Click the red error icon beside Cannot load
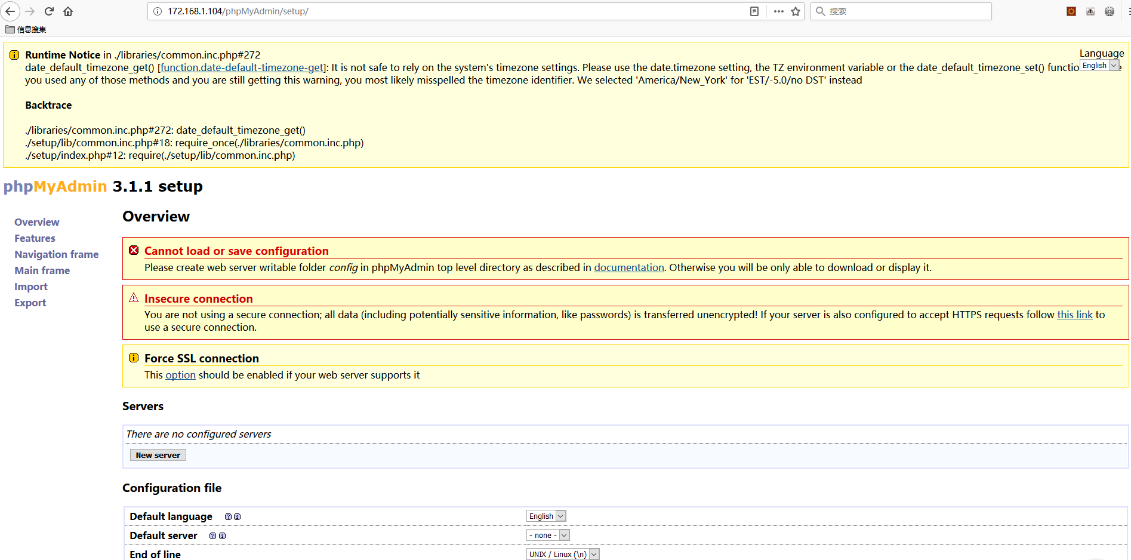 tap(134, 250)
